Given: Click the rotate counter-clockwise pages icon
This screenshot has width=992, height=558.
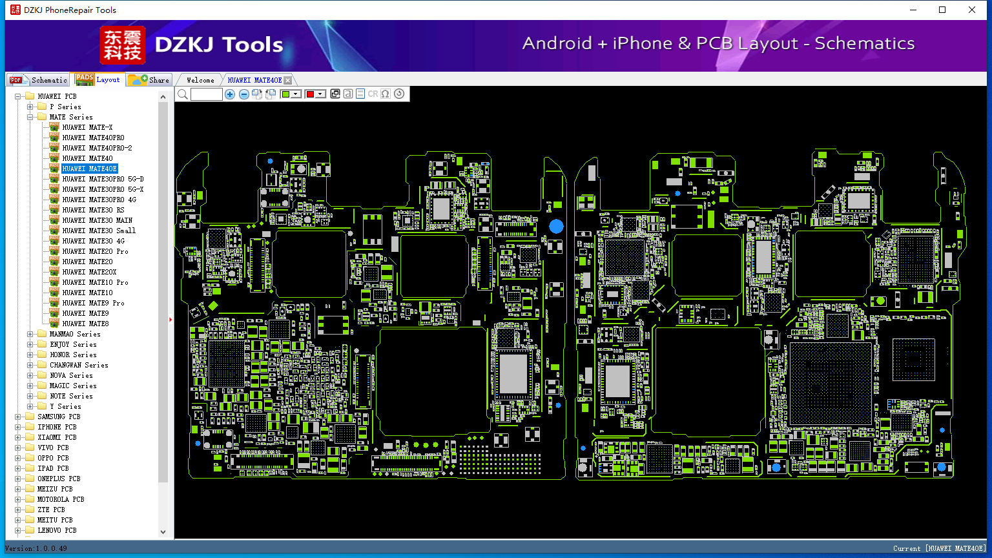Looking at the screenshot, I should point(271,94).
